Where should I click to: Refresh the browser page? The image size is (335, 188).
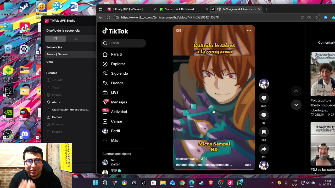(108, 17)
